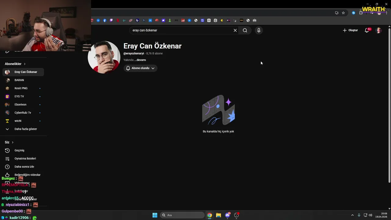Screen dimensions: 391x220
Task: Clear the YouTube search box with X
Action: point(235,30)
